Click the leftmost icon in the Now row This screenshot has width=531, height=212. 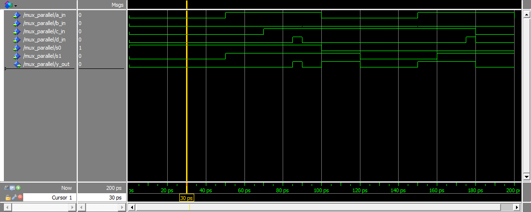(x=7, y=187)
